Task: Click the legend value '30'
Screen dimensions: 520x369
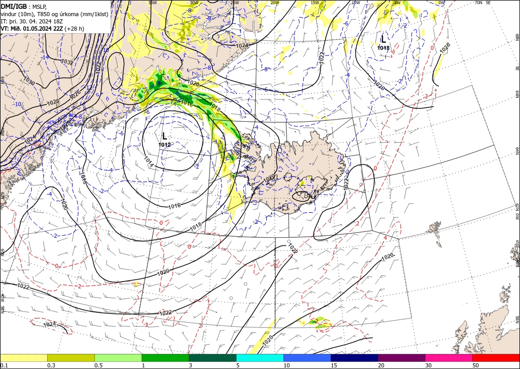Action: (x=428, y=365)
